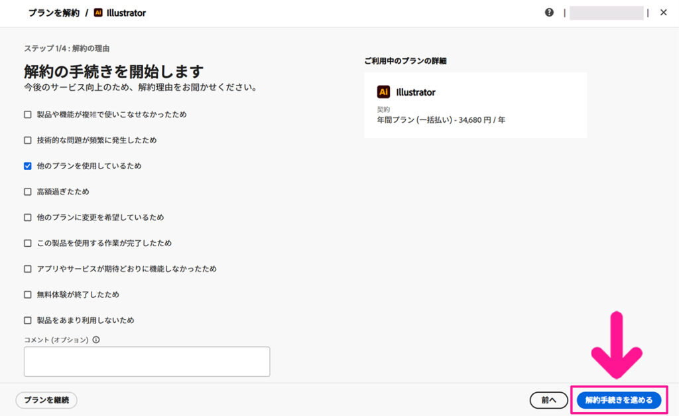Uncheck 他のプランを使用しているため

click(27, 166)
